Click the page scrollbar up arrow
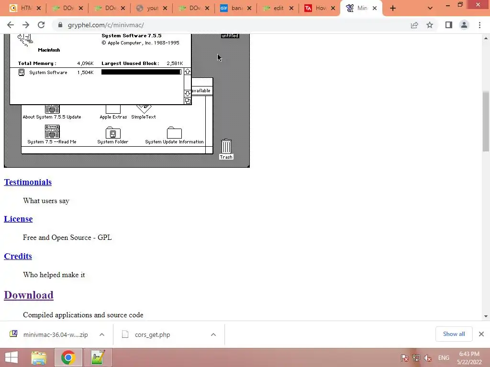This screenshot has width=490, height=367. point(486,38)
